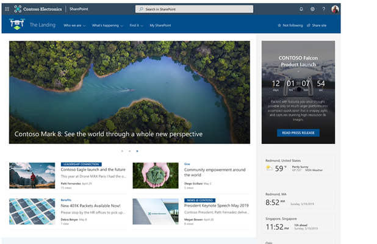The width and height of the screenshot is (377, 244).
Task: Click CONTOSO Falcon Product Launch title
Action: 298,61
